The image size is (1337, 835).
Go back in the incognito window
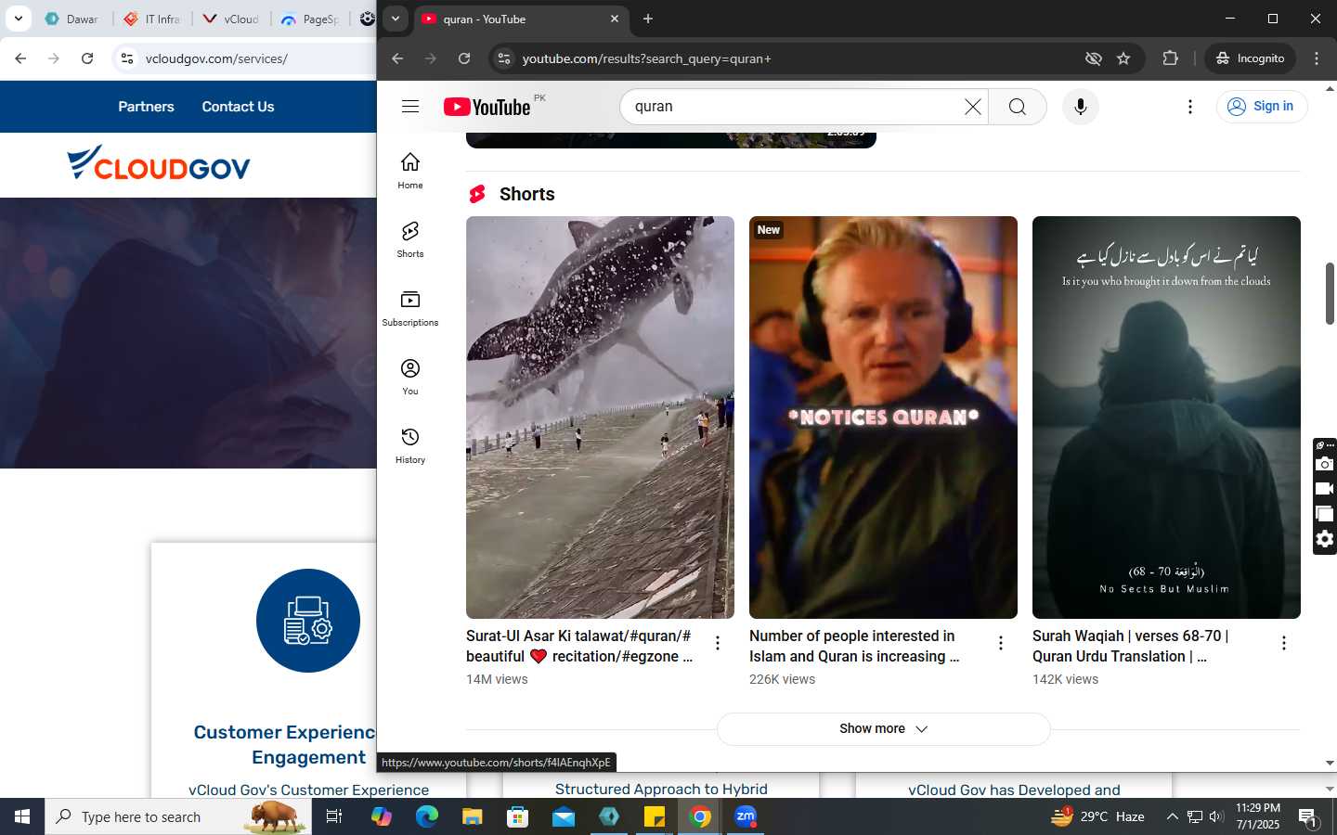397,58
